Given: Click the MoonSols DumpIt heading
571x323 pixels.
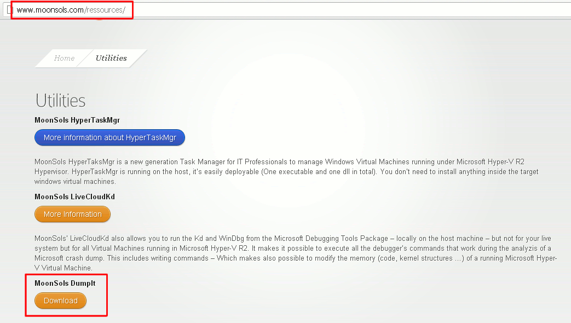Looking at the screenshot, I should 65,283.
